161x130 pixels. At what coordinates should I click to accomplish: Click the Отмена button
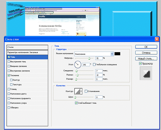coord(146,52)
